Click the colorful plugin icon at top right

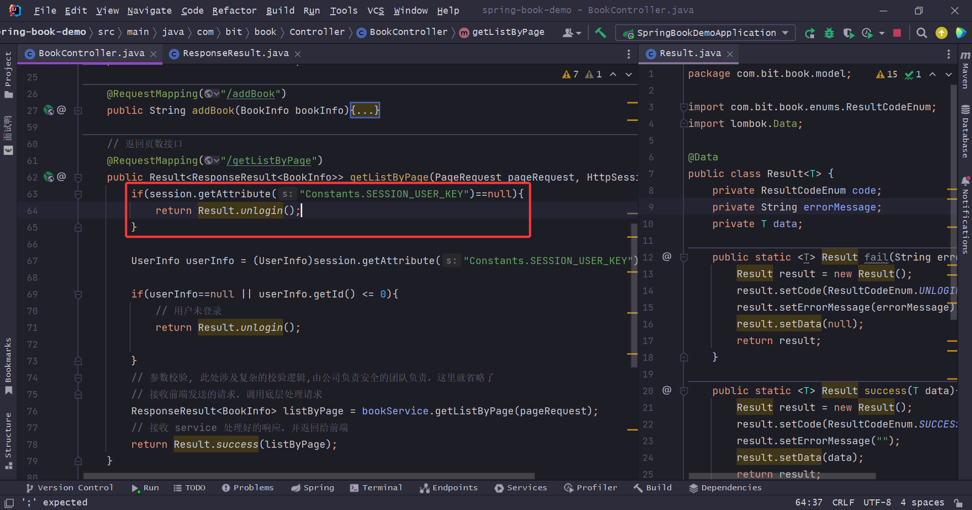tap(961, 33)
